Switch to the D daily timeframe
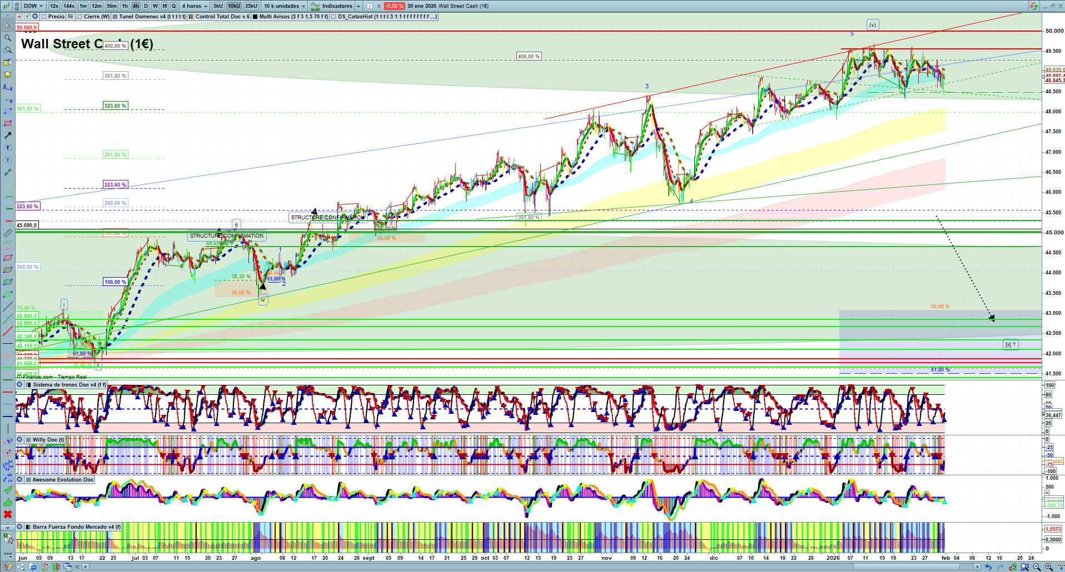This screenshot has width=1065, height=572. 146,6
